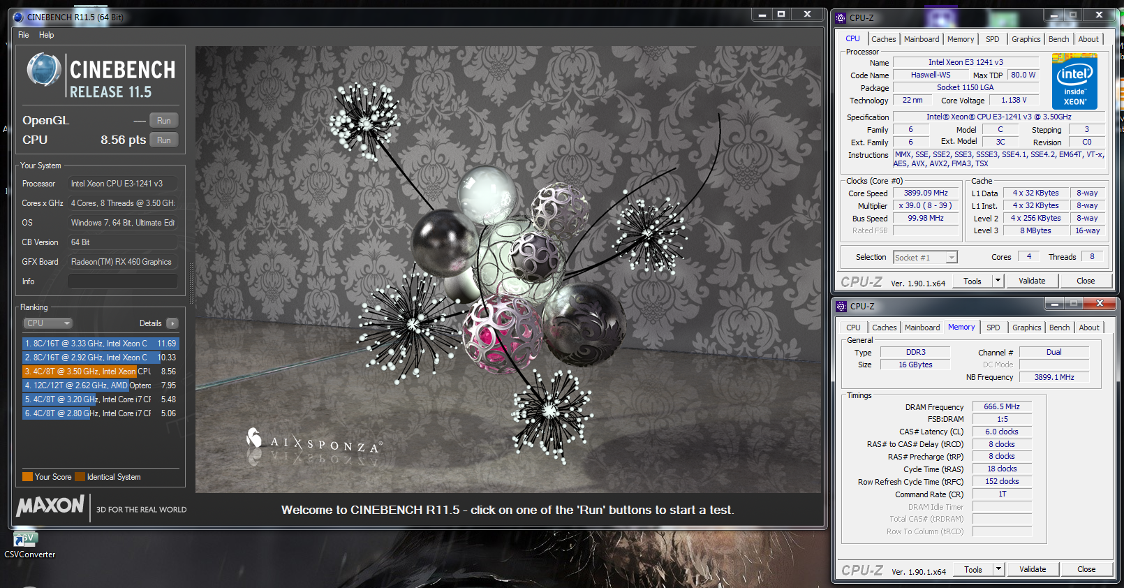The width and height of the screenshot is (1124, 588).
Task: Minimize the lower CPU-Z window
Action: point(1054,303)
